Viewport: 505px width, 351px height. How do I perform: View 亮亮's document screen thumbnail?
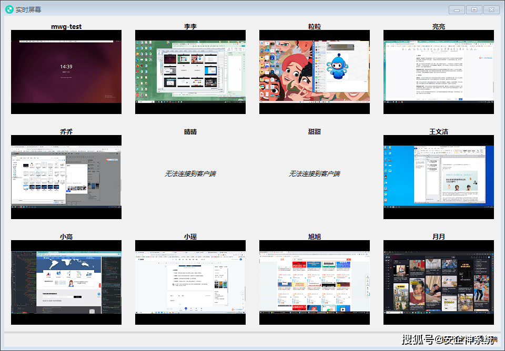point(438,72)
